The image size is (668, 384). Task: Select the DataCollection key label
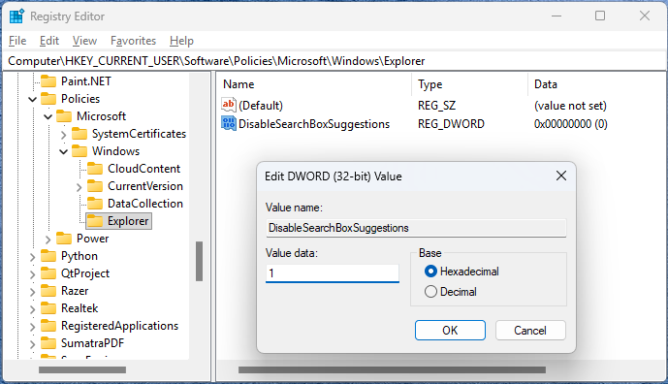click(x=145, y=204)
